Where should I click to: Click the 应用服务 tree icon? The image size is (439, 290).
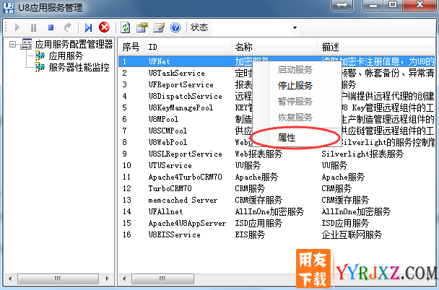point(40,56)
